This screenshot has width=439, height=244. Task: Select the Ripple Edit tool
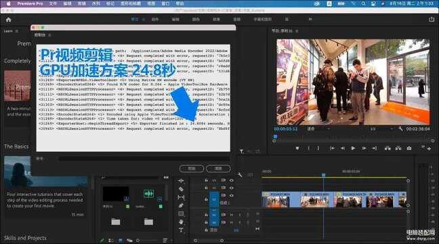pyautogui.click(x=181, y=181)
